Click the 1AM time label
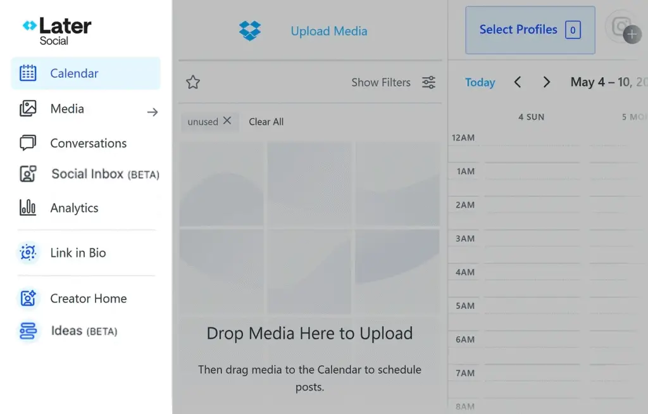The height and width of the screenshot is (414, 648). pos(465,171)
